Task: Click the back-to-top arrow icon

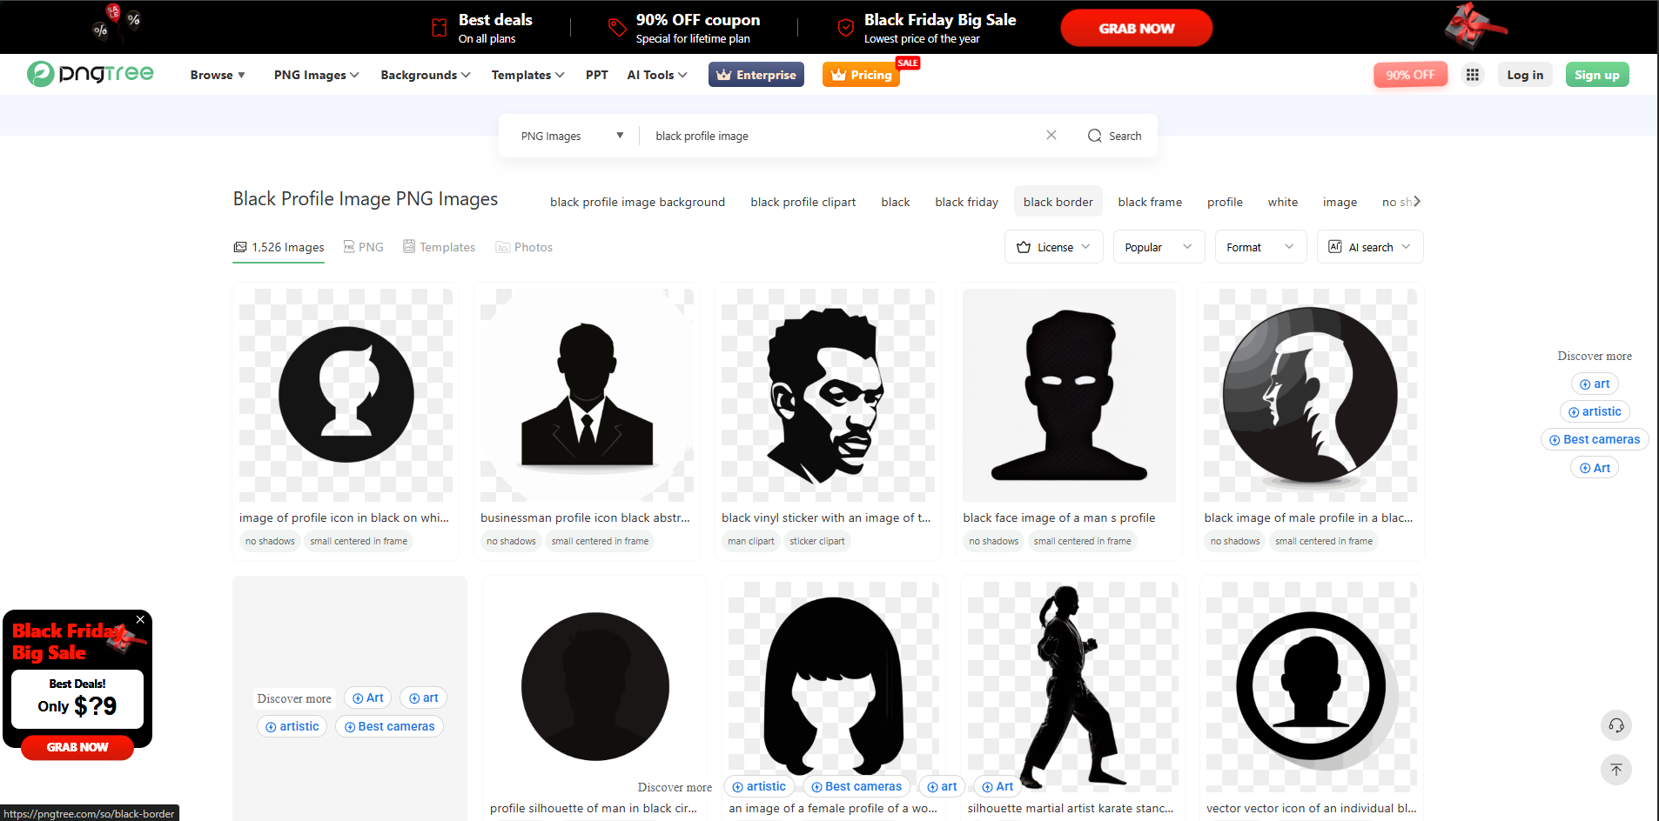Action: click(1615, 770)
